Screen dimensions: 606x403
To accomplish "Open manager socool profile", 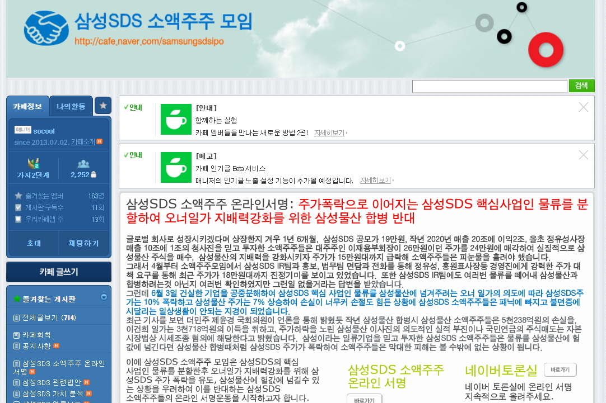I will [x=44, y=131].
